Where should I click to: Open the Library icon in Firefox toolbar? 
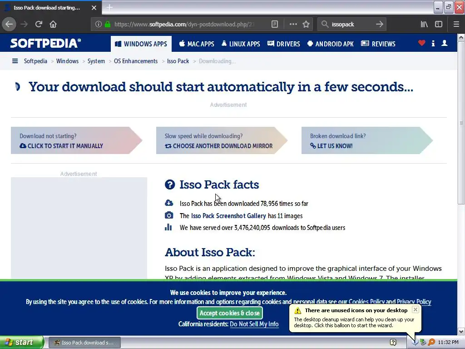click(424, 25)
